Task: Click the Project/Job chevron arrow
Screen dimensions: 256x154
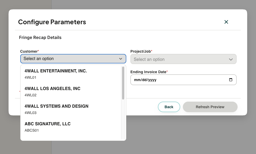Action: click(231, 59)
